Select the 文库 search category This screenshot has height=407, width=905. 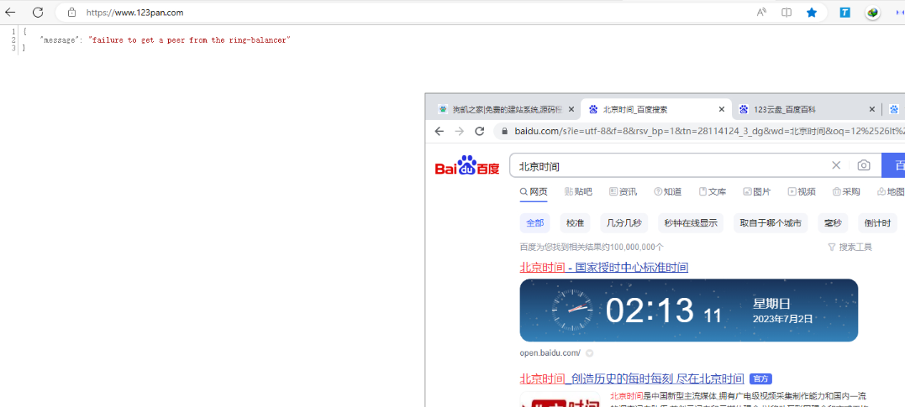[x=713, y=192]
